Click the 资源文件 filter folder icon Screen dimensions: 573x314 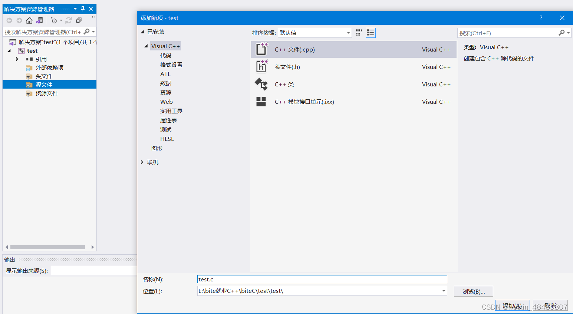pos(29,93)
